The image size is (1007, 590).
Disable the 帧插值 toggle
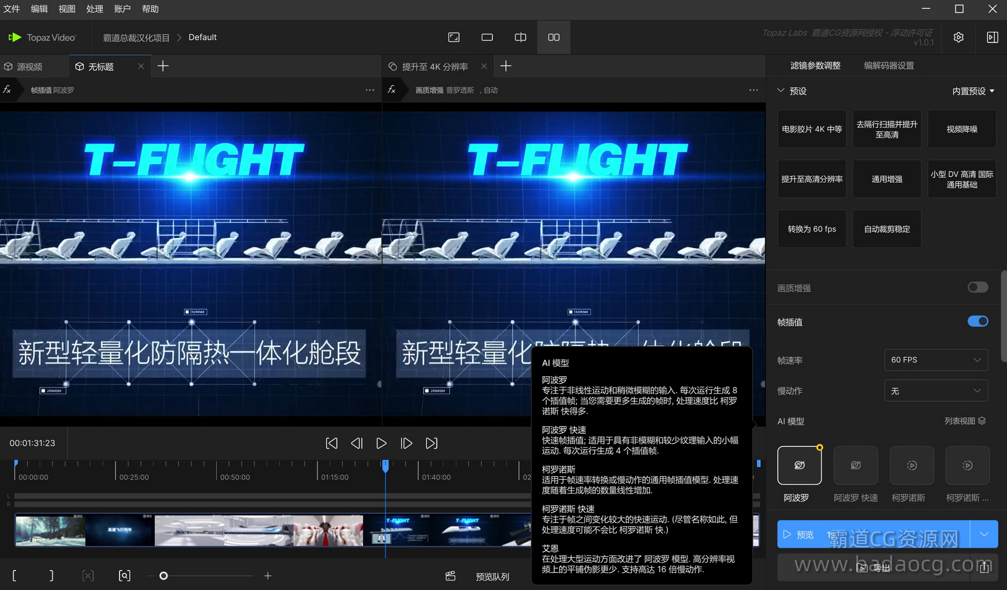coord(978,321)
